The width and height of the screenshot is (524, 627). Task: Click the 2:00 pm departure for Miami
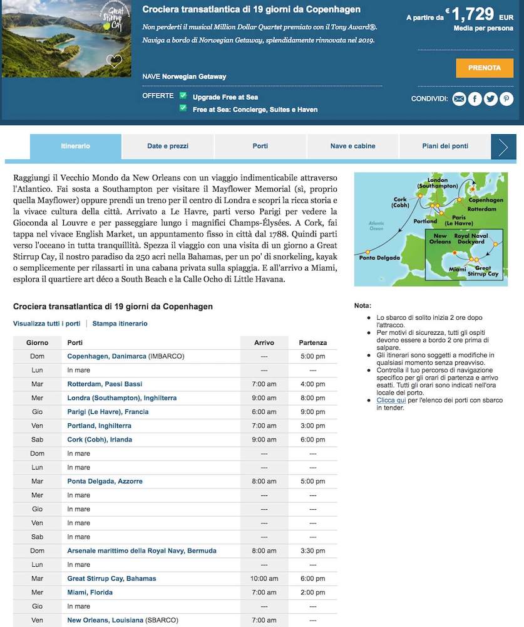(313, 593)
